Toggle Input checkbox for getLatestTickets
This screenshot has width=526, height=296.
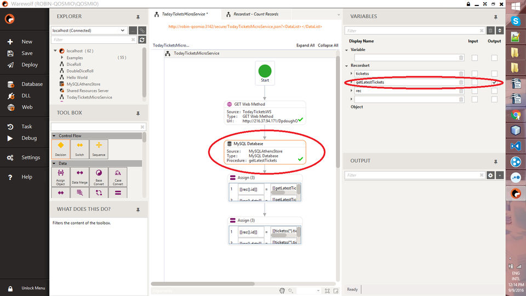click(474, 82)
